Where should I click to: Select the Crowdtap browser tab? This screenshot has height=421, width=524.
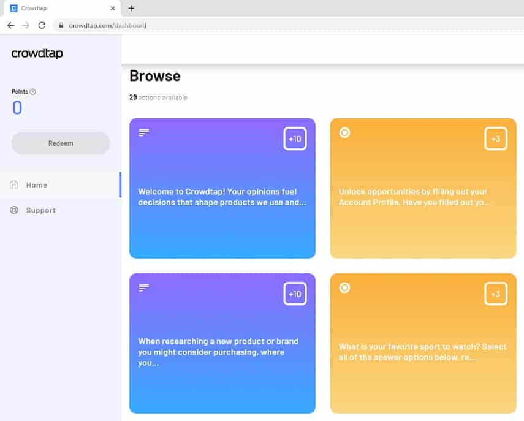coord(62,9)
